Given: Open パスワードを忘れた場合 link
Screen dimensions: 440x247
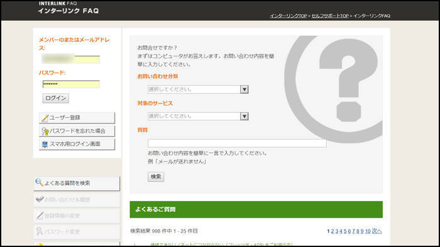Looking at the screenshot, I should (77, 131).
